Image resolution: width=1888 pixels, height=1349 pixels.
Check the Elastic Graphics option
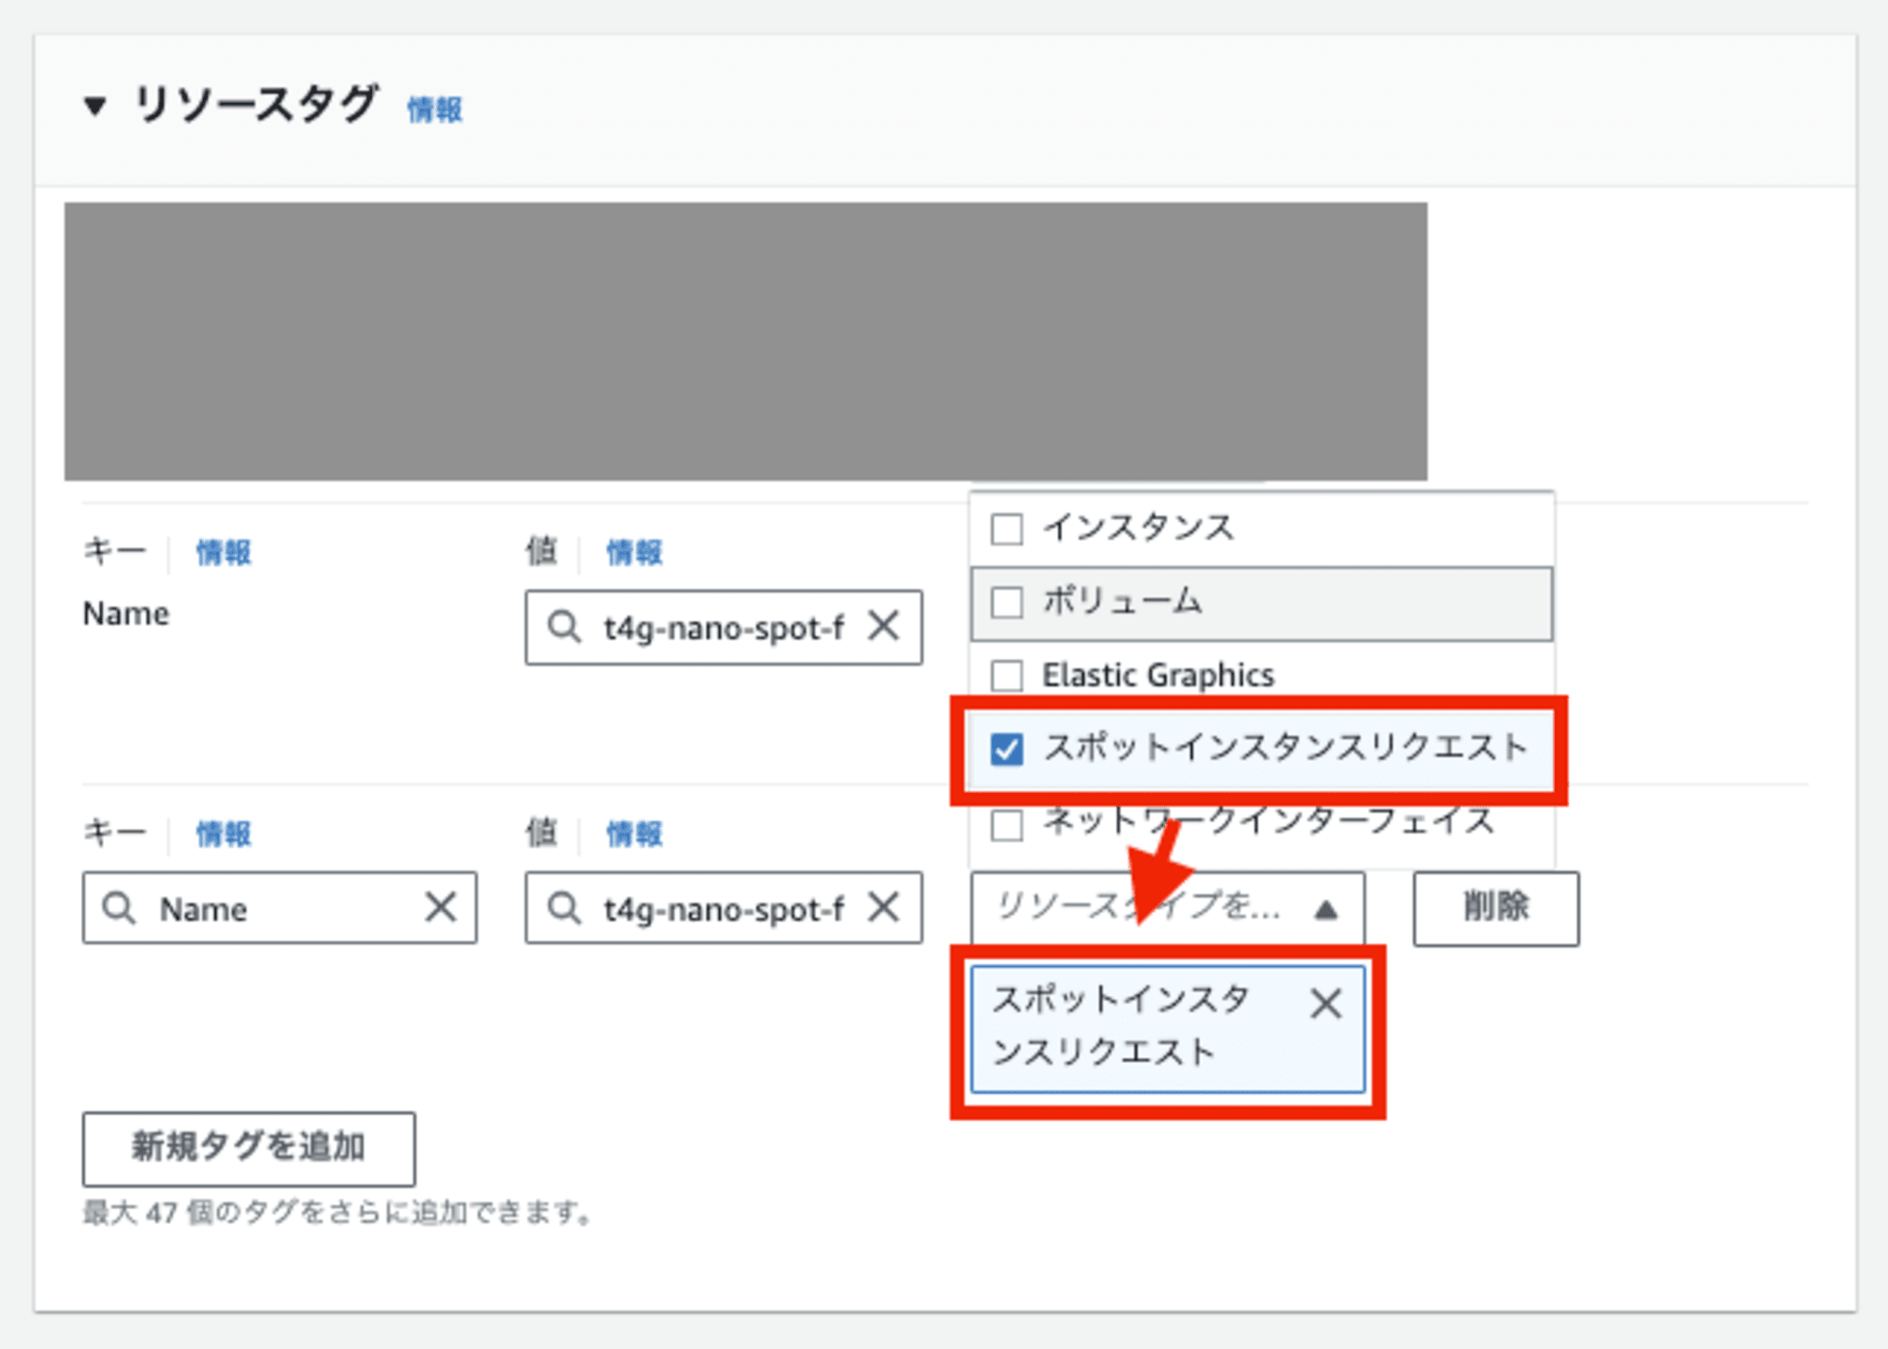tap(1006, 675)
